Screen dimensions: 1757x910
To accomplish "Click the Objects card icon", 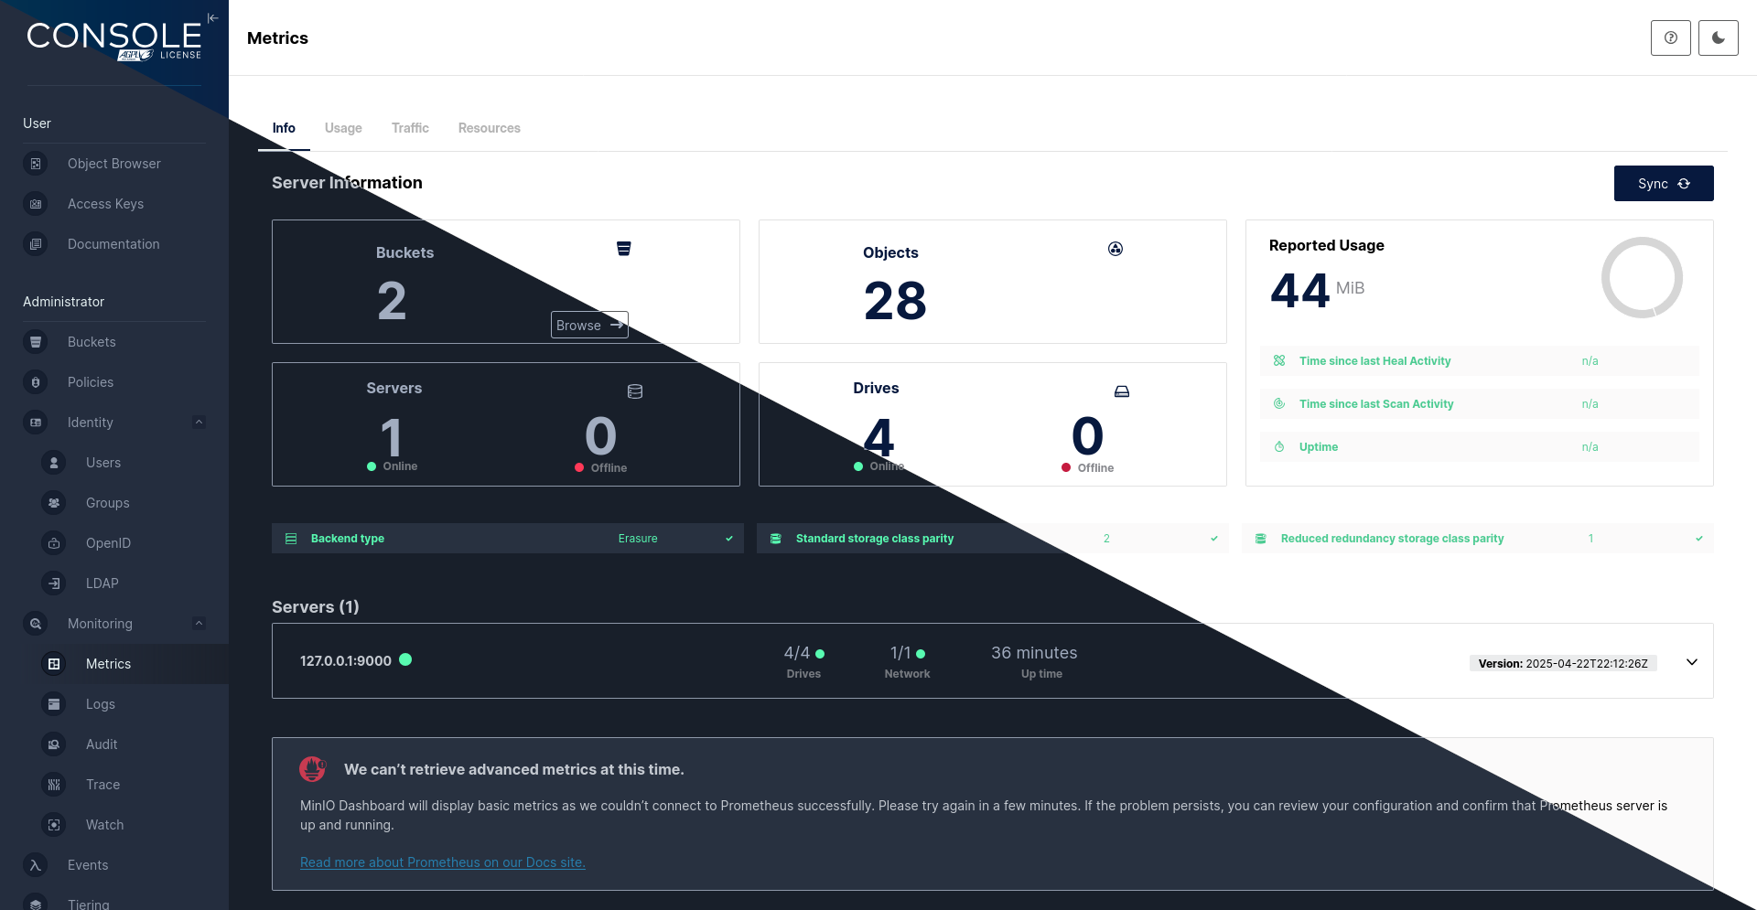I will click(x=1116, y=249).
